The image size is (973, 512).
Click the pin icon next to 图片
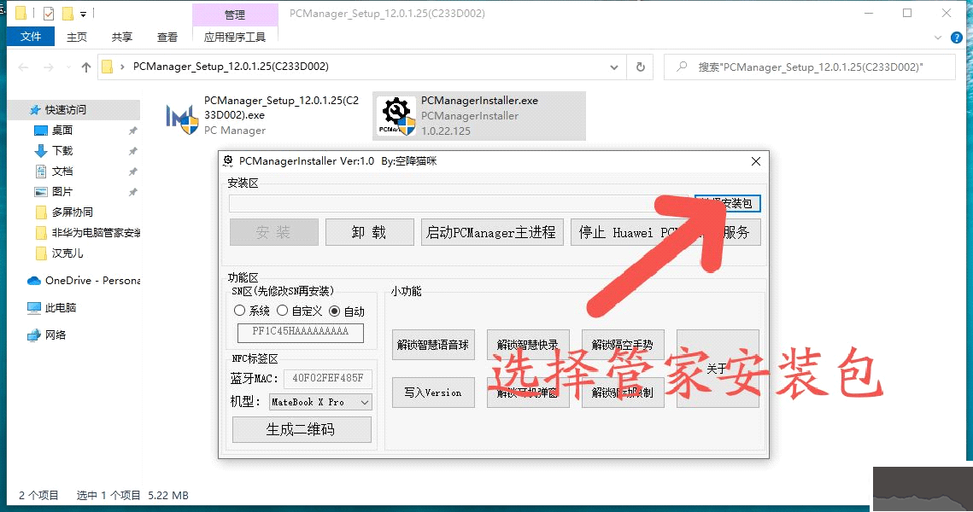click(132, 191)
